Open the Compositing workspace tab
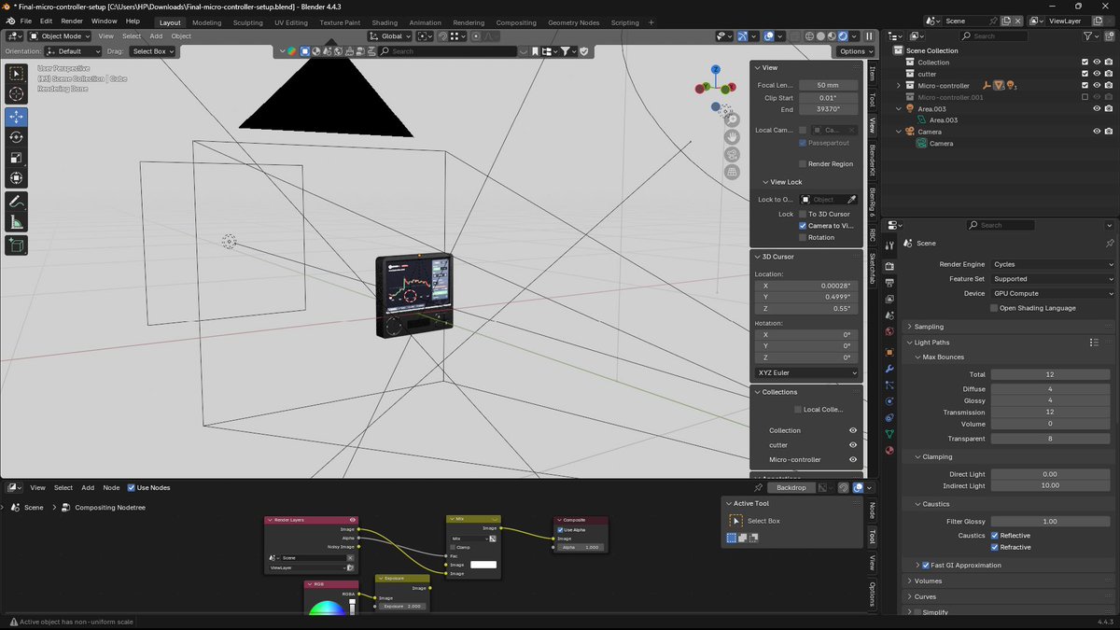Viewport: 1120px width, 630px height. click(516, 22)
